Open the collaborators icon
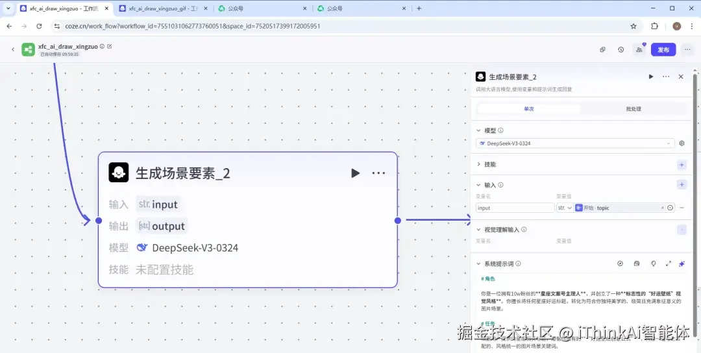This screenshot has width=701, height=353. 639,49
